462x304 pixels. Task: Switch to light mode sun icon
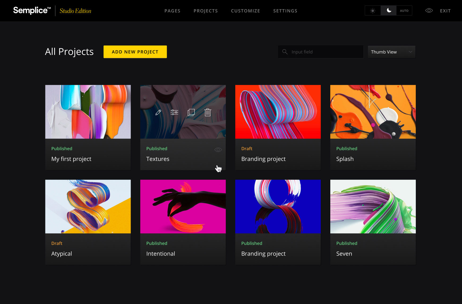(x=373, y=11)
